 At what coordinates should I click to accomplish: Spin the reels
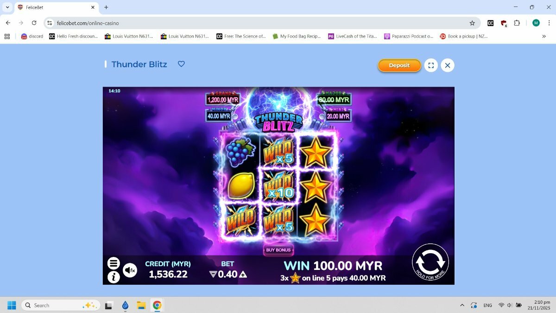(x=430, y=262)
